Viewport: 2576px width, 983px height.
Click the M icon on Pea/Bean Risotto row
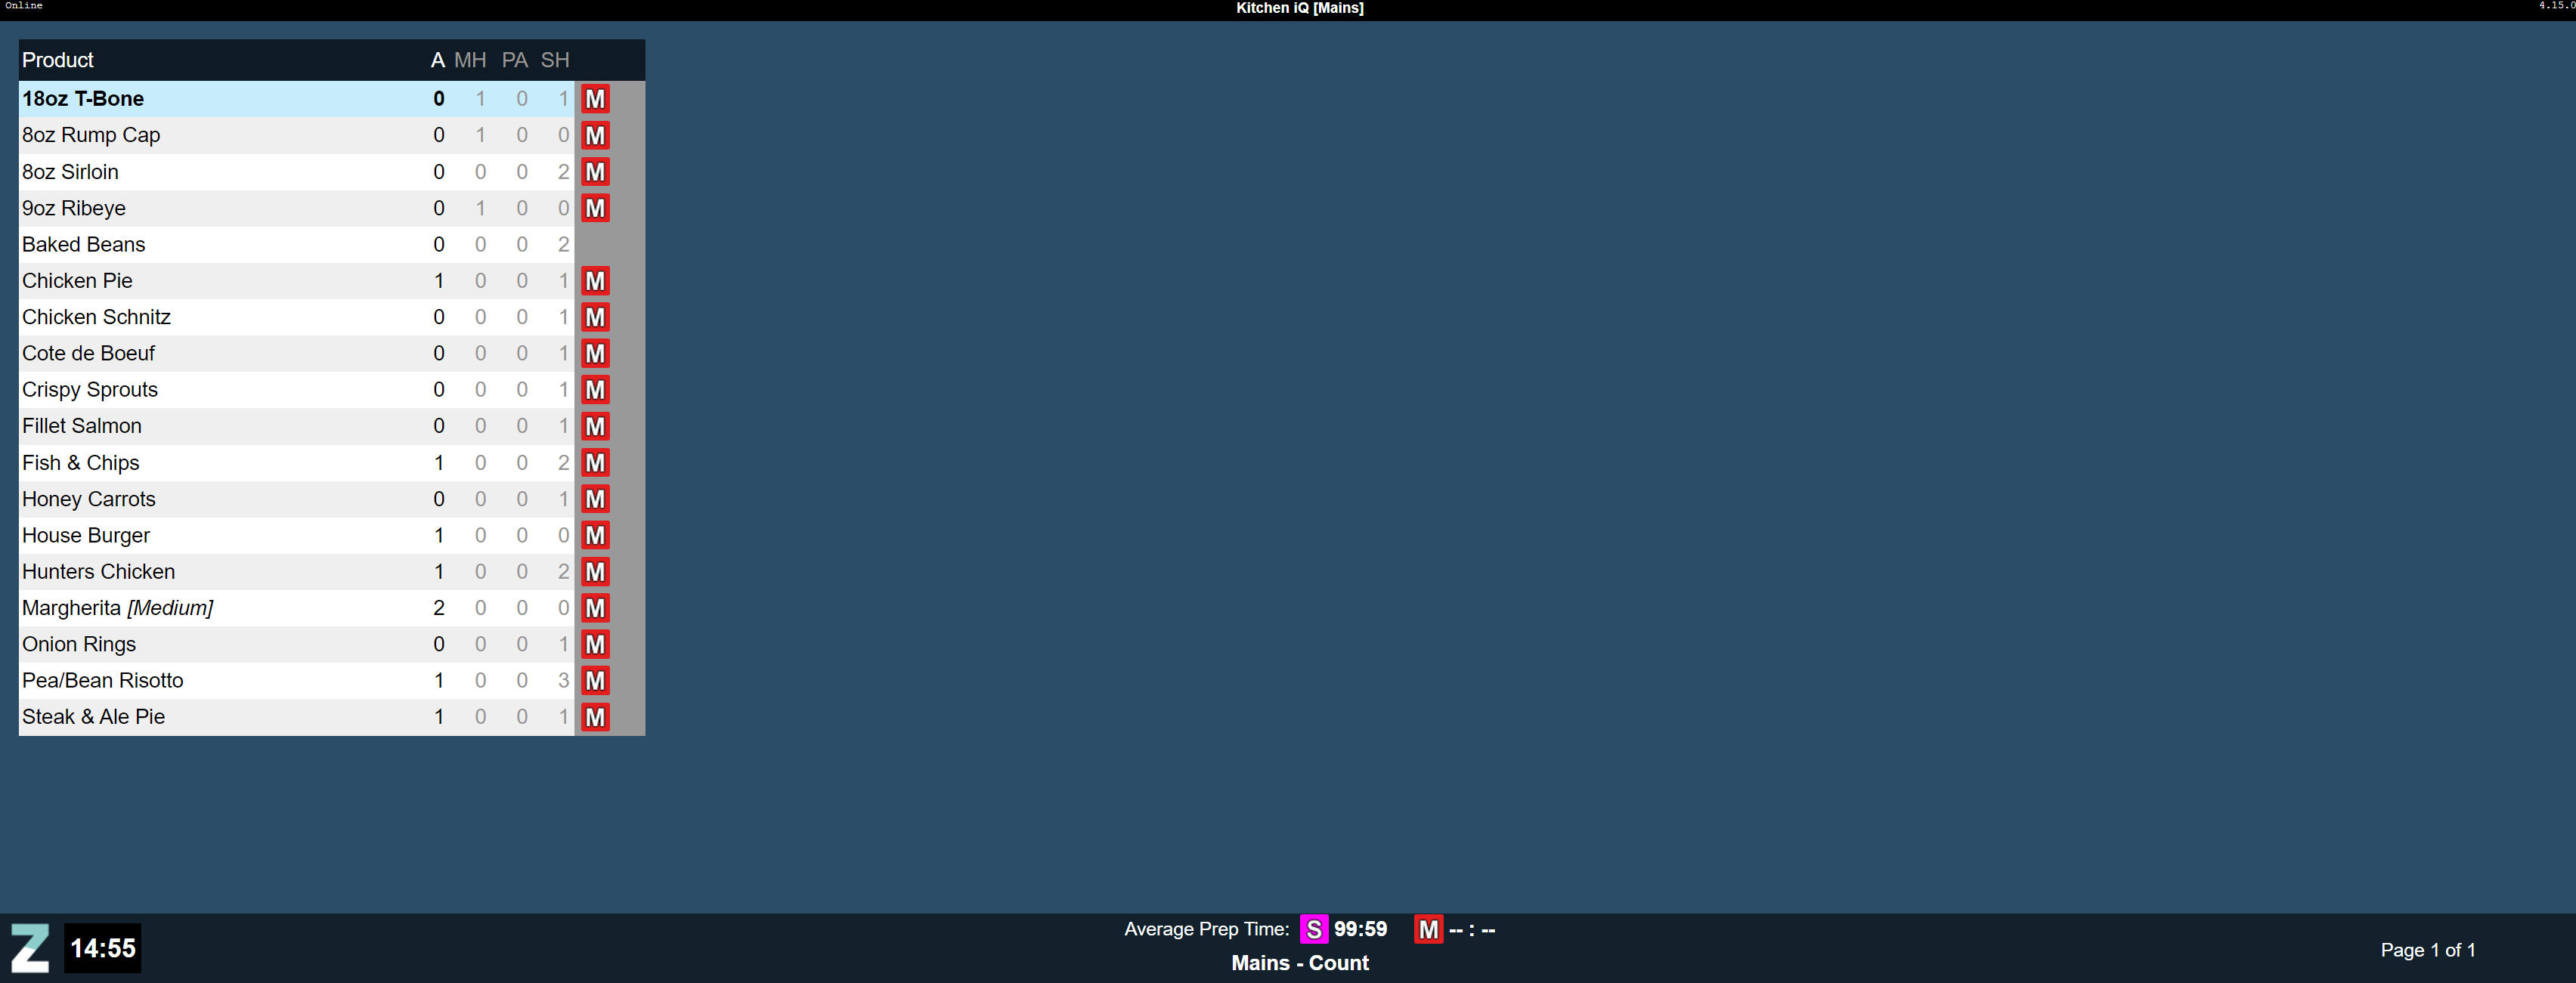click(x=595, y=681)
